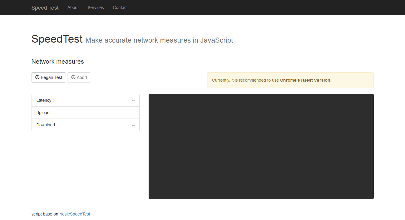The image size is (405, 220).
Task: Select the Download label in the list
Action: pyautogui.click(x=47, y=125)
